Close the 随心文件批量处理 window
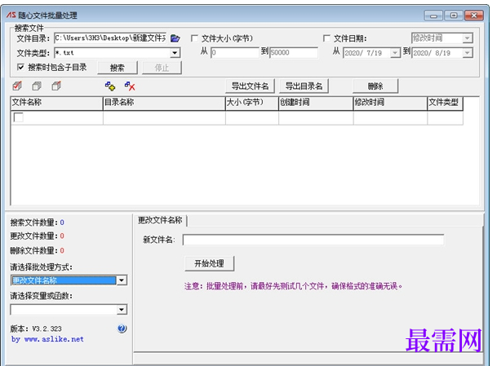The image size is (497, 366). [x=474, y=15]
